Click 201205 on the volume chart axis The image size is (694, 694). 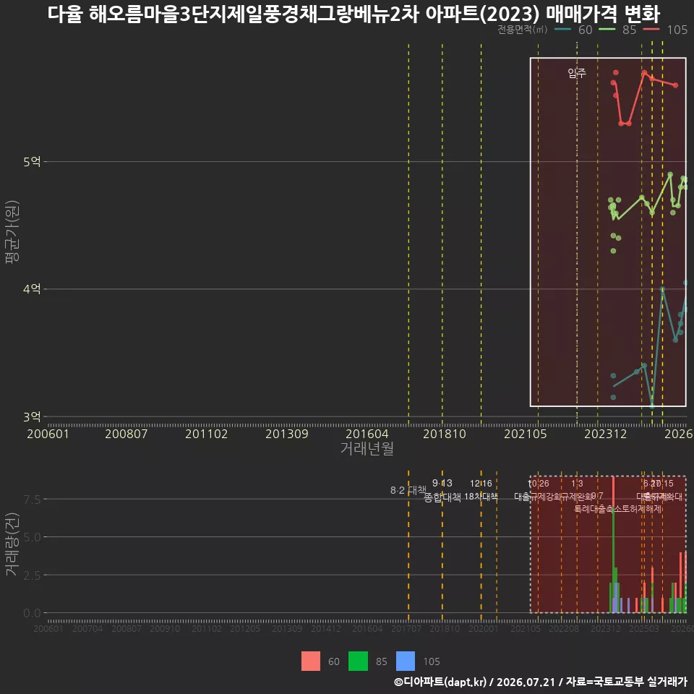tap(245, 628)
